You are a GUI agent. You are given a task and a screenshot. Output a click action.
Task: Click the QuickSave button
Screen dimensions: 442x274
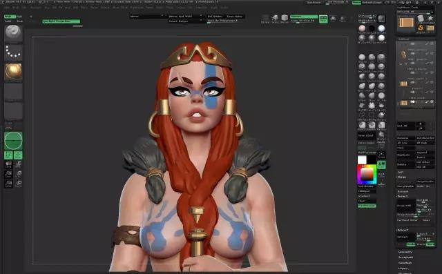(314, 3)
